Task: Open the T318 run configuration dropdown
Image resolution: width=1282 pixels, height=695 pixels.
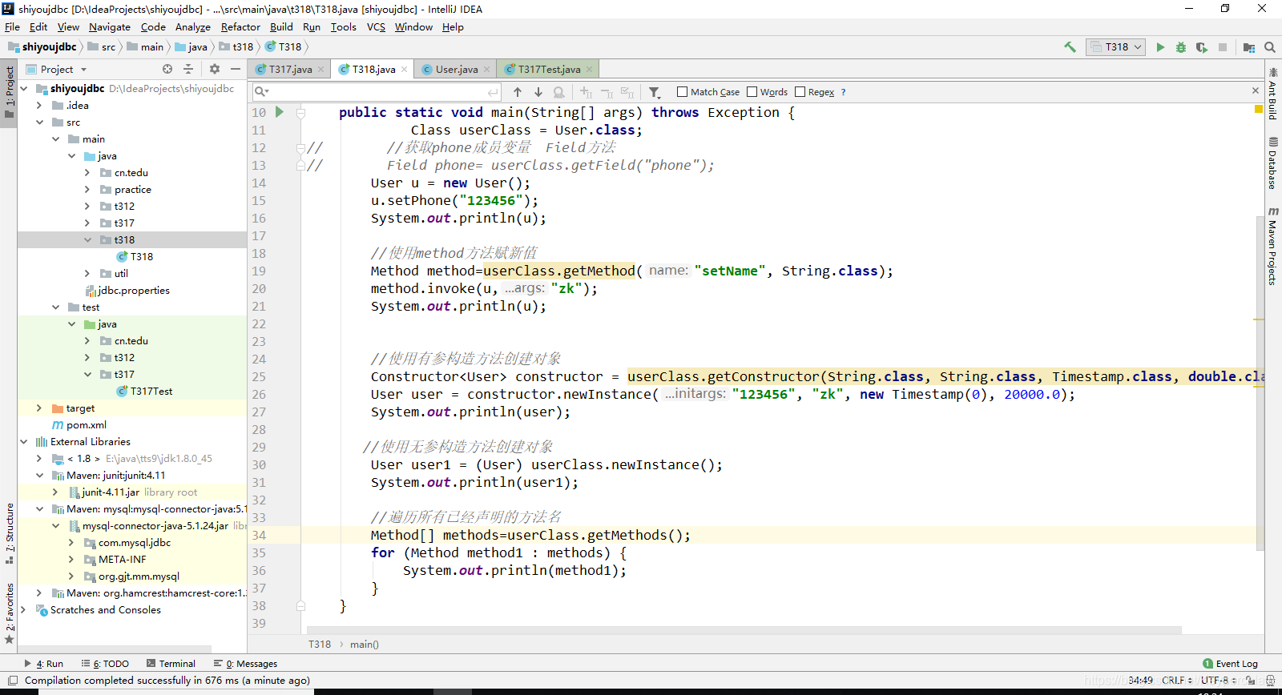Action: tap(1115, 47)
